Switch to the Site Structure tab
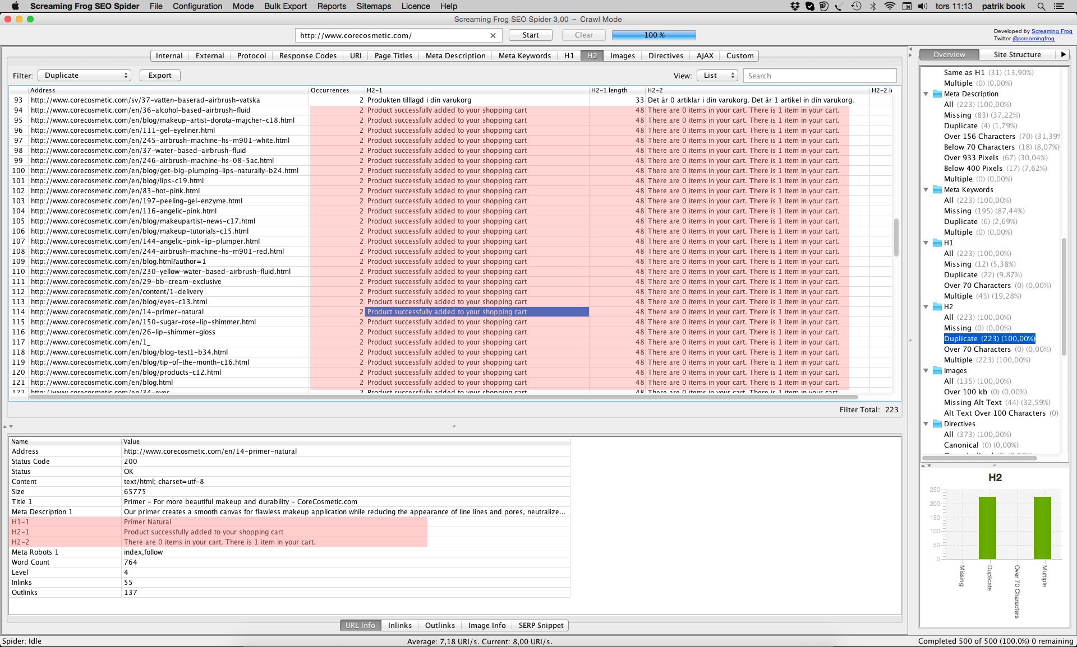 click(1017, 54)
